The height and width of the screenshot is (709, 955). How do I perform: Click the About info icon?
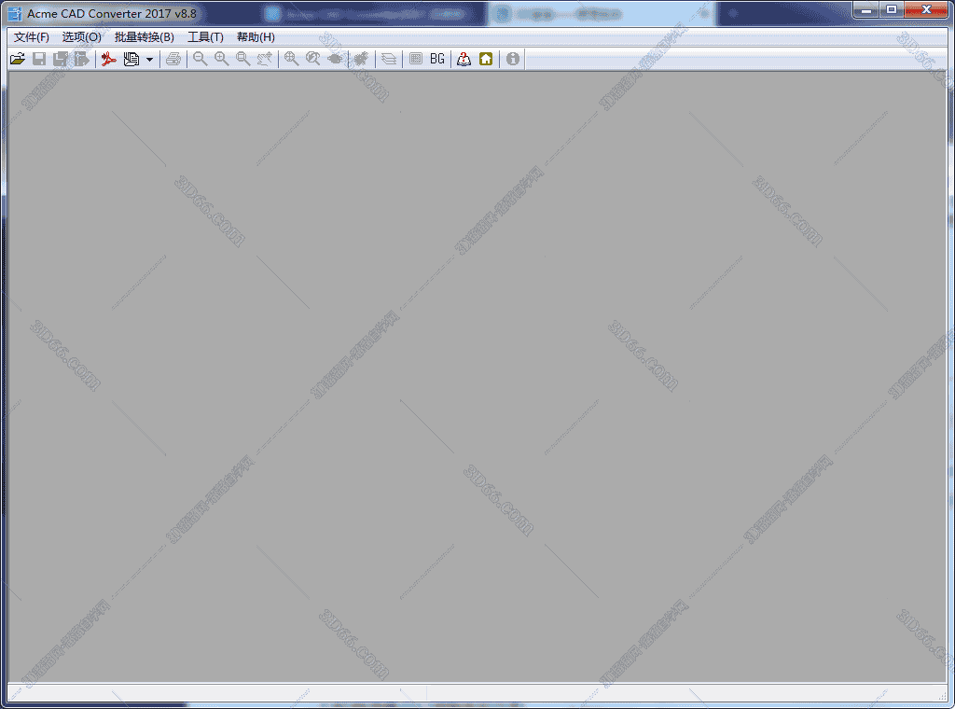pyautogui.click(x=512, y=59)
